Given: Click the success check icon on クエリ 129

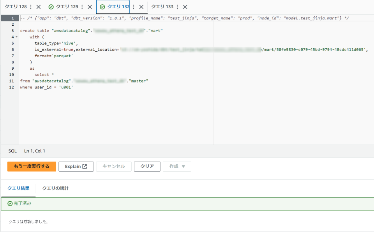Looking at the screenshot, I should 51,7.
